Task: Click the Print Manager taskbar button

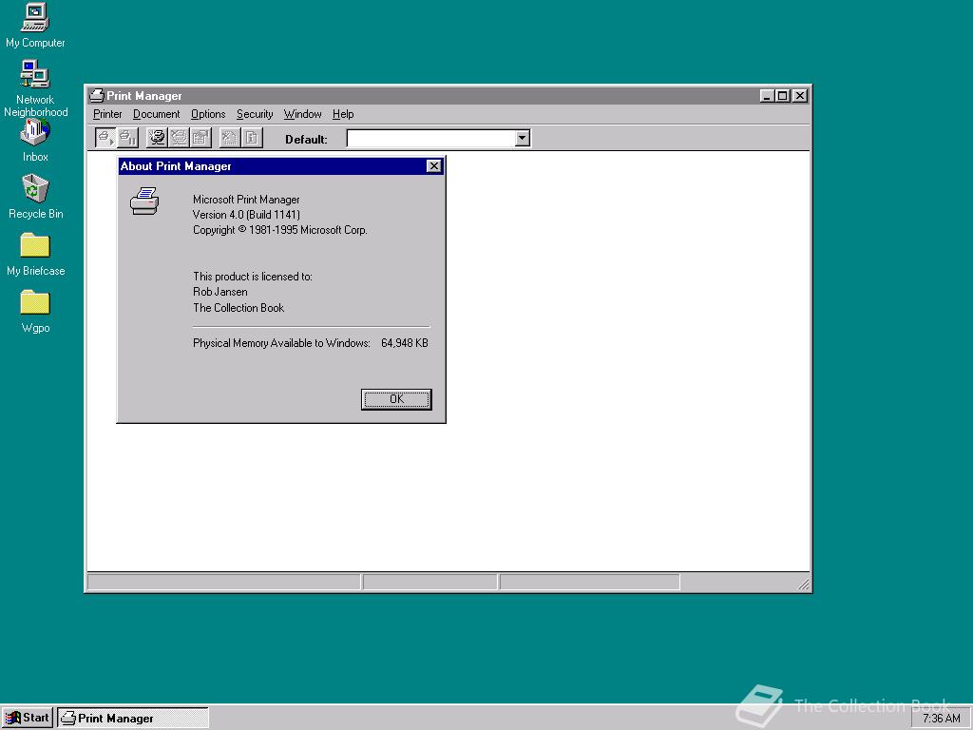Action: point(133,718)
